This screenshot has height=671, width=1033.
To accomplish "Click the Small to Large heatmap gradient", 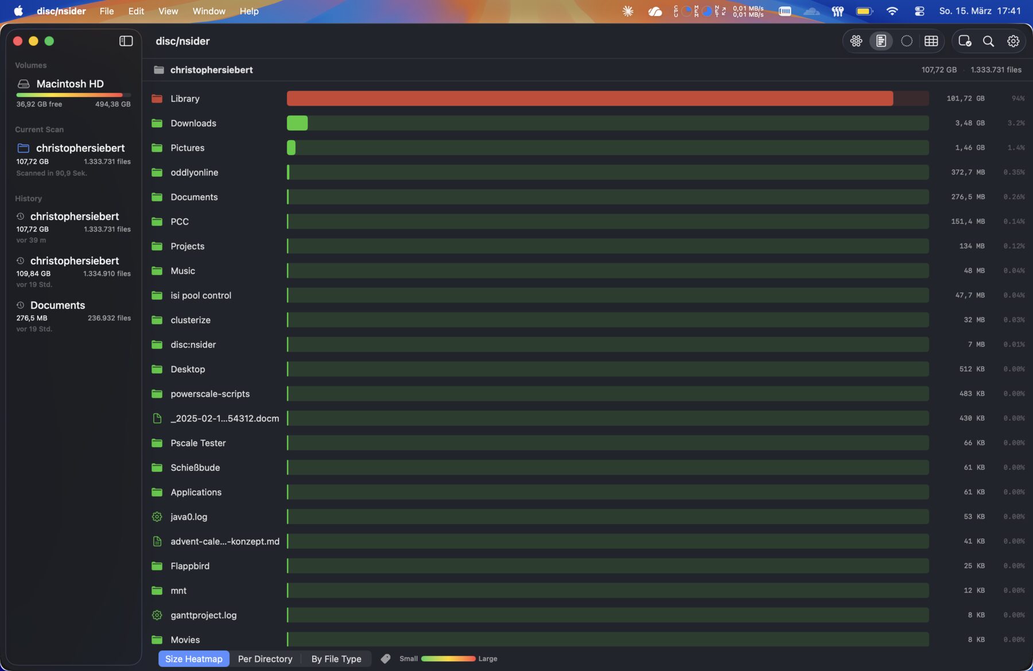I will (x=448, y=659).
